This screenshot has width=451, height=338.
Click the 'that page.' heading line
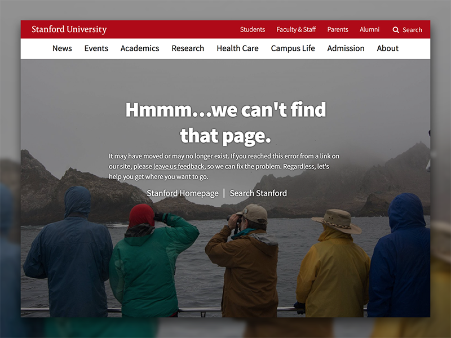click(225, 136)
